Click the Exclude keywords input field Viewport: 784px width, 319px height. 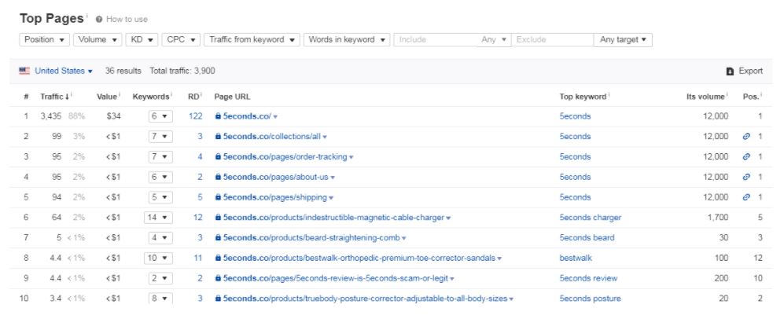553,40
